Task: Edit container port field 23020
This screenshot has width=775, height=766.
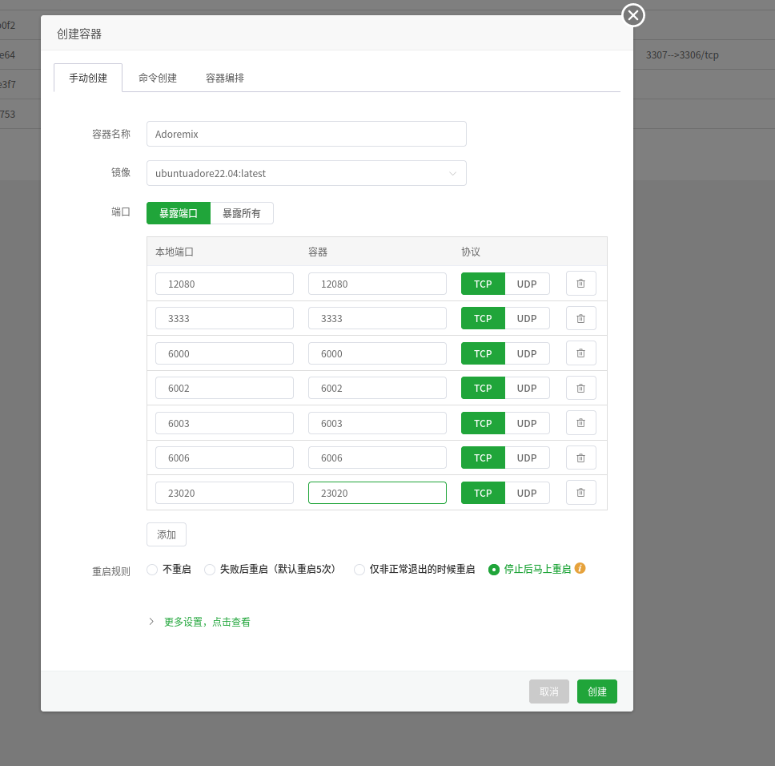Action: (x=377, y=493)
